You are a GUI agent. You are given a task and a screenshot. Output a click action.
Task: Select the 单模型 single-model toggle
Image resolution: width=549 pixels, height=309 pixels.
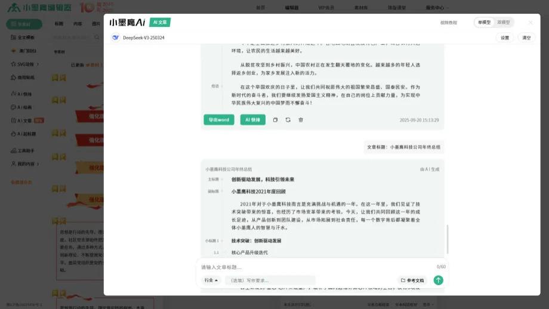[484, 23]
